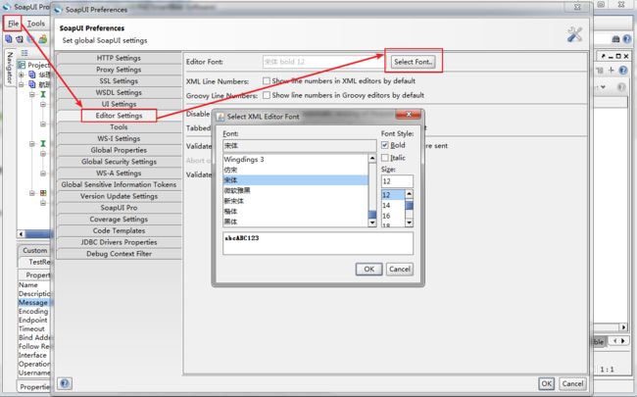Click the green landscape icon in the main toolbar
The image size is (637, 397).
[x=43, y=39]
